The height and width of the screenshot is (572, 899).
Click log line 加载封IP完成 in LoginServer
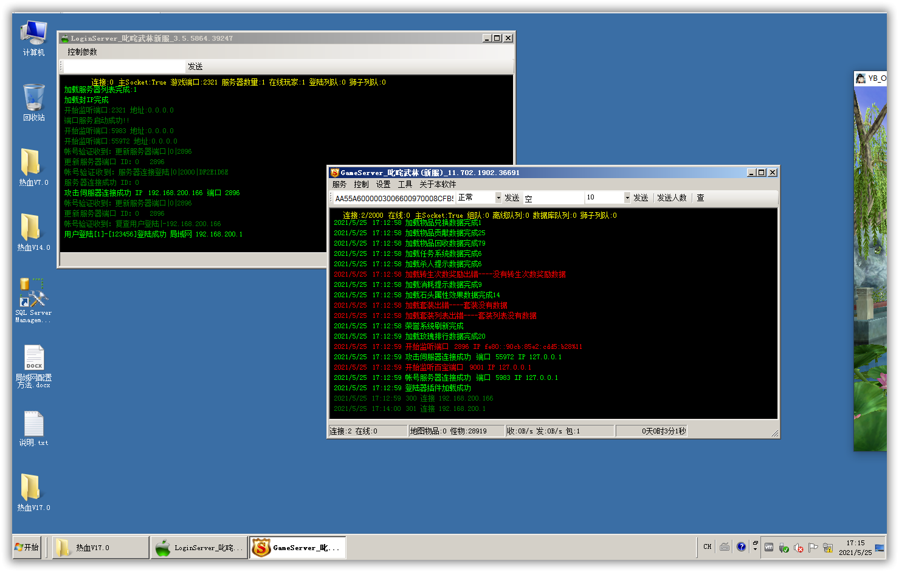pos(86,100)
